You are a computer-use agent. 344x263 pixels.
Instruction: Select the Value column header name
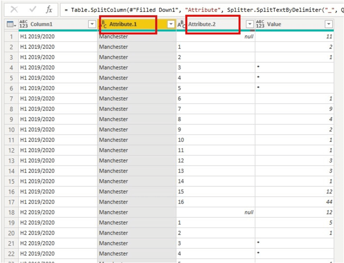(274, 24)
